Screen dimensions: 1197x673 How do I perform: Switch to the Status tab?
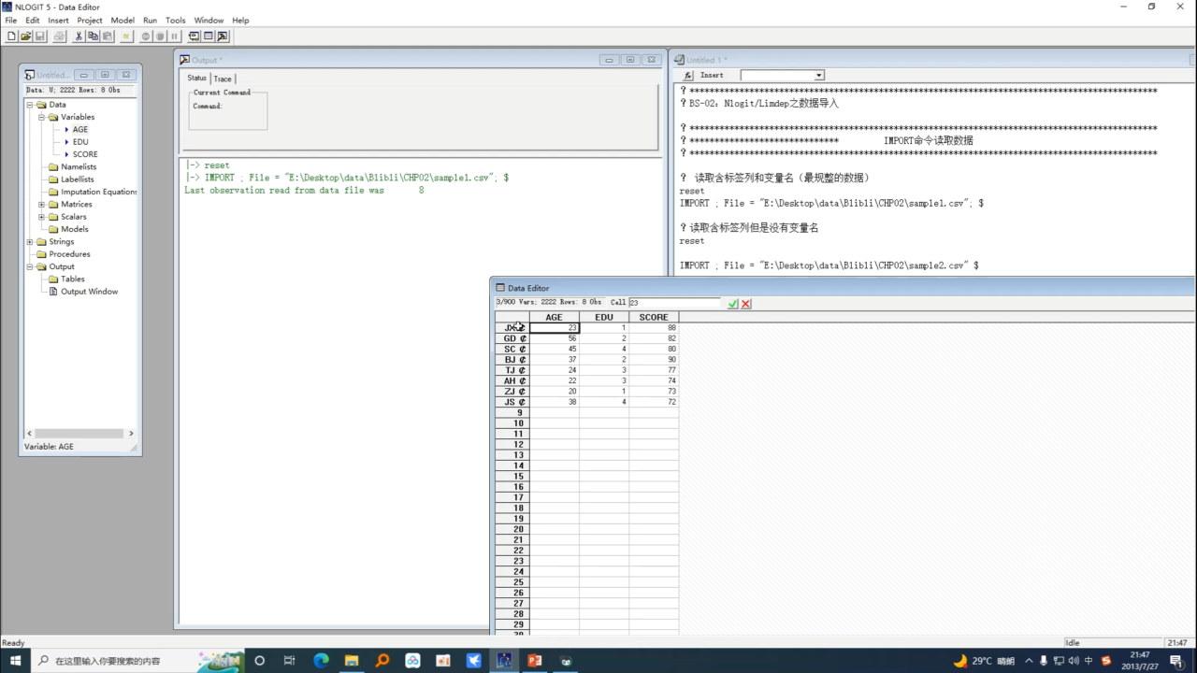tap(196, 79)
